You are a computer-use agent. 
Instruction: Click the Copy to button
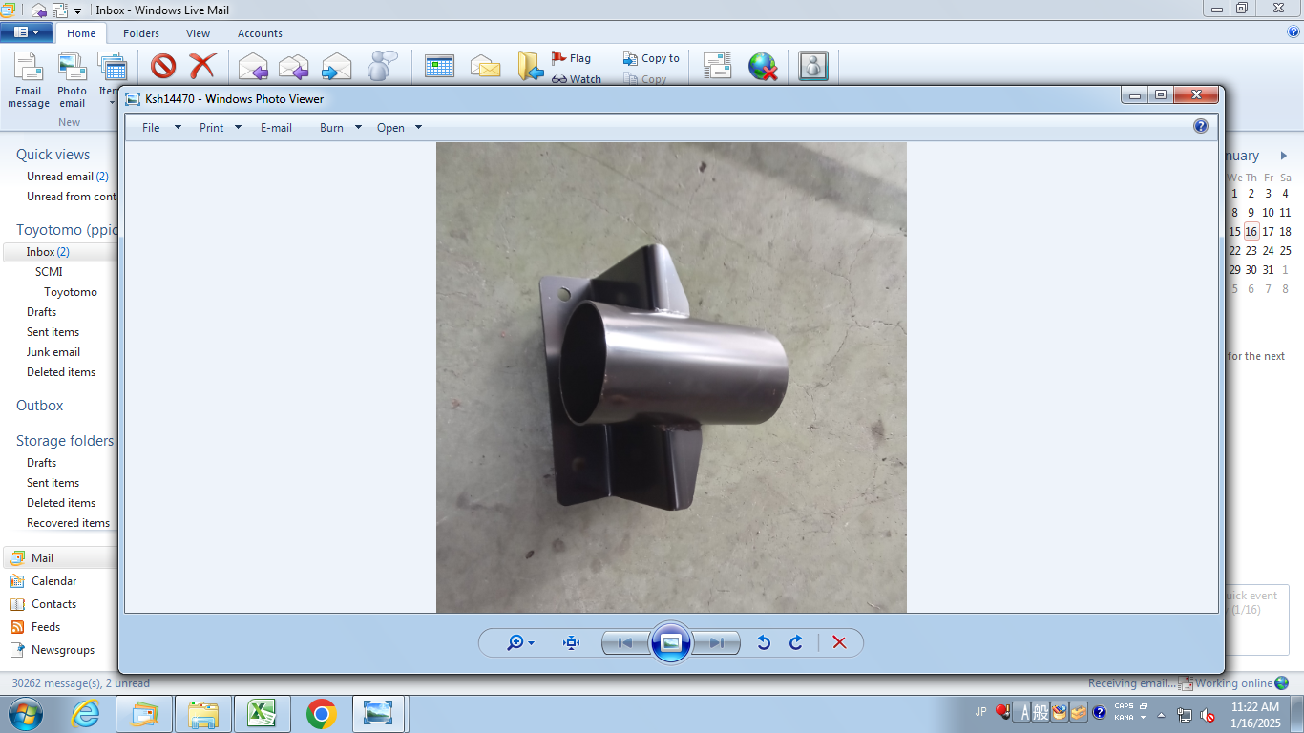(x=651, y=58)
